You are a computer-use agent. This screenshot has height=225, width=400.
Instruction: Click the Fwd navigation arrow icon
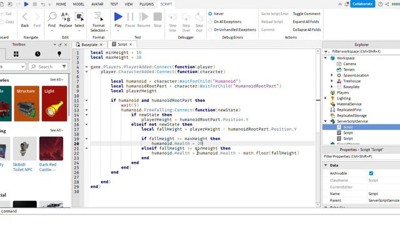click(x=37, y=17)
